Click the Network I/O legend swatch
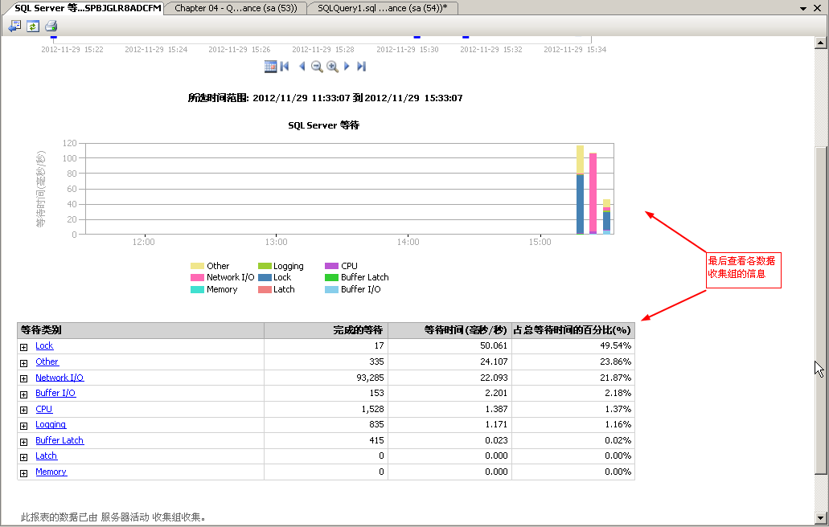The width and height of the screenshot is (829, 527). [197, 278]
